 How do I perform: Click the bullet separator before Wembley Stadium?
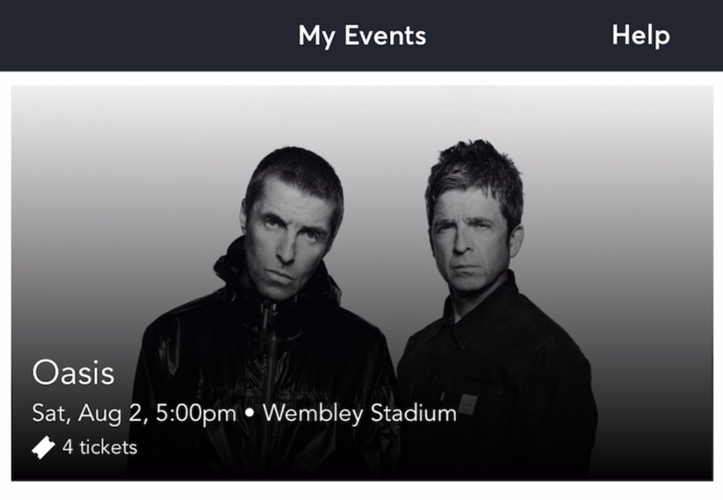(250, 414)
